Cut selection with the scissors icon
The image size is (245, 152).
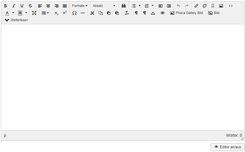92,13
